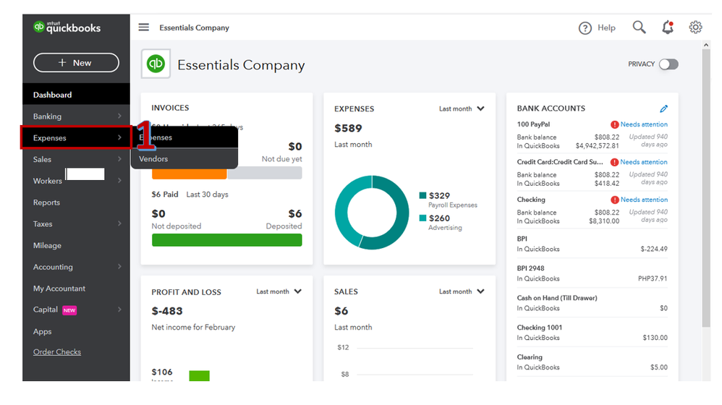The width and height of the screenshot is (722, 405).
Task: Open Profit and Loss period dropdown
Action: click(x=279, y=291)
